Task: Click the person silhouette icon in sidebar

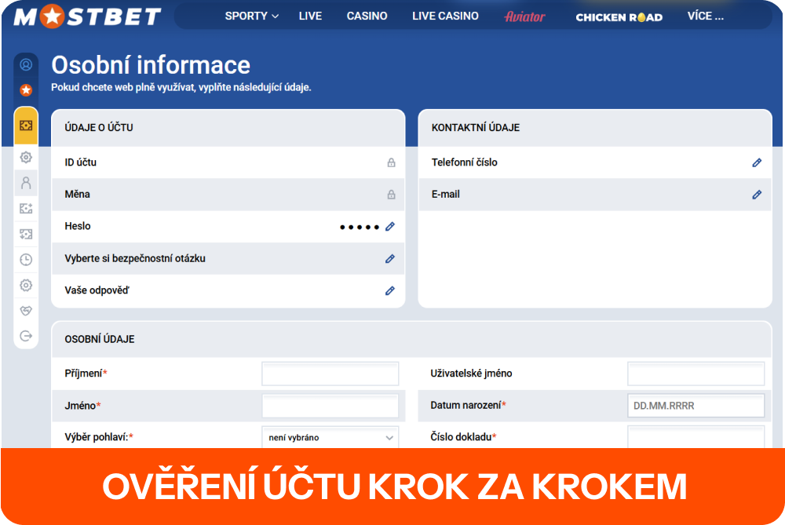Action: (x=26, y=183)
